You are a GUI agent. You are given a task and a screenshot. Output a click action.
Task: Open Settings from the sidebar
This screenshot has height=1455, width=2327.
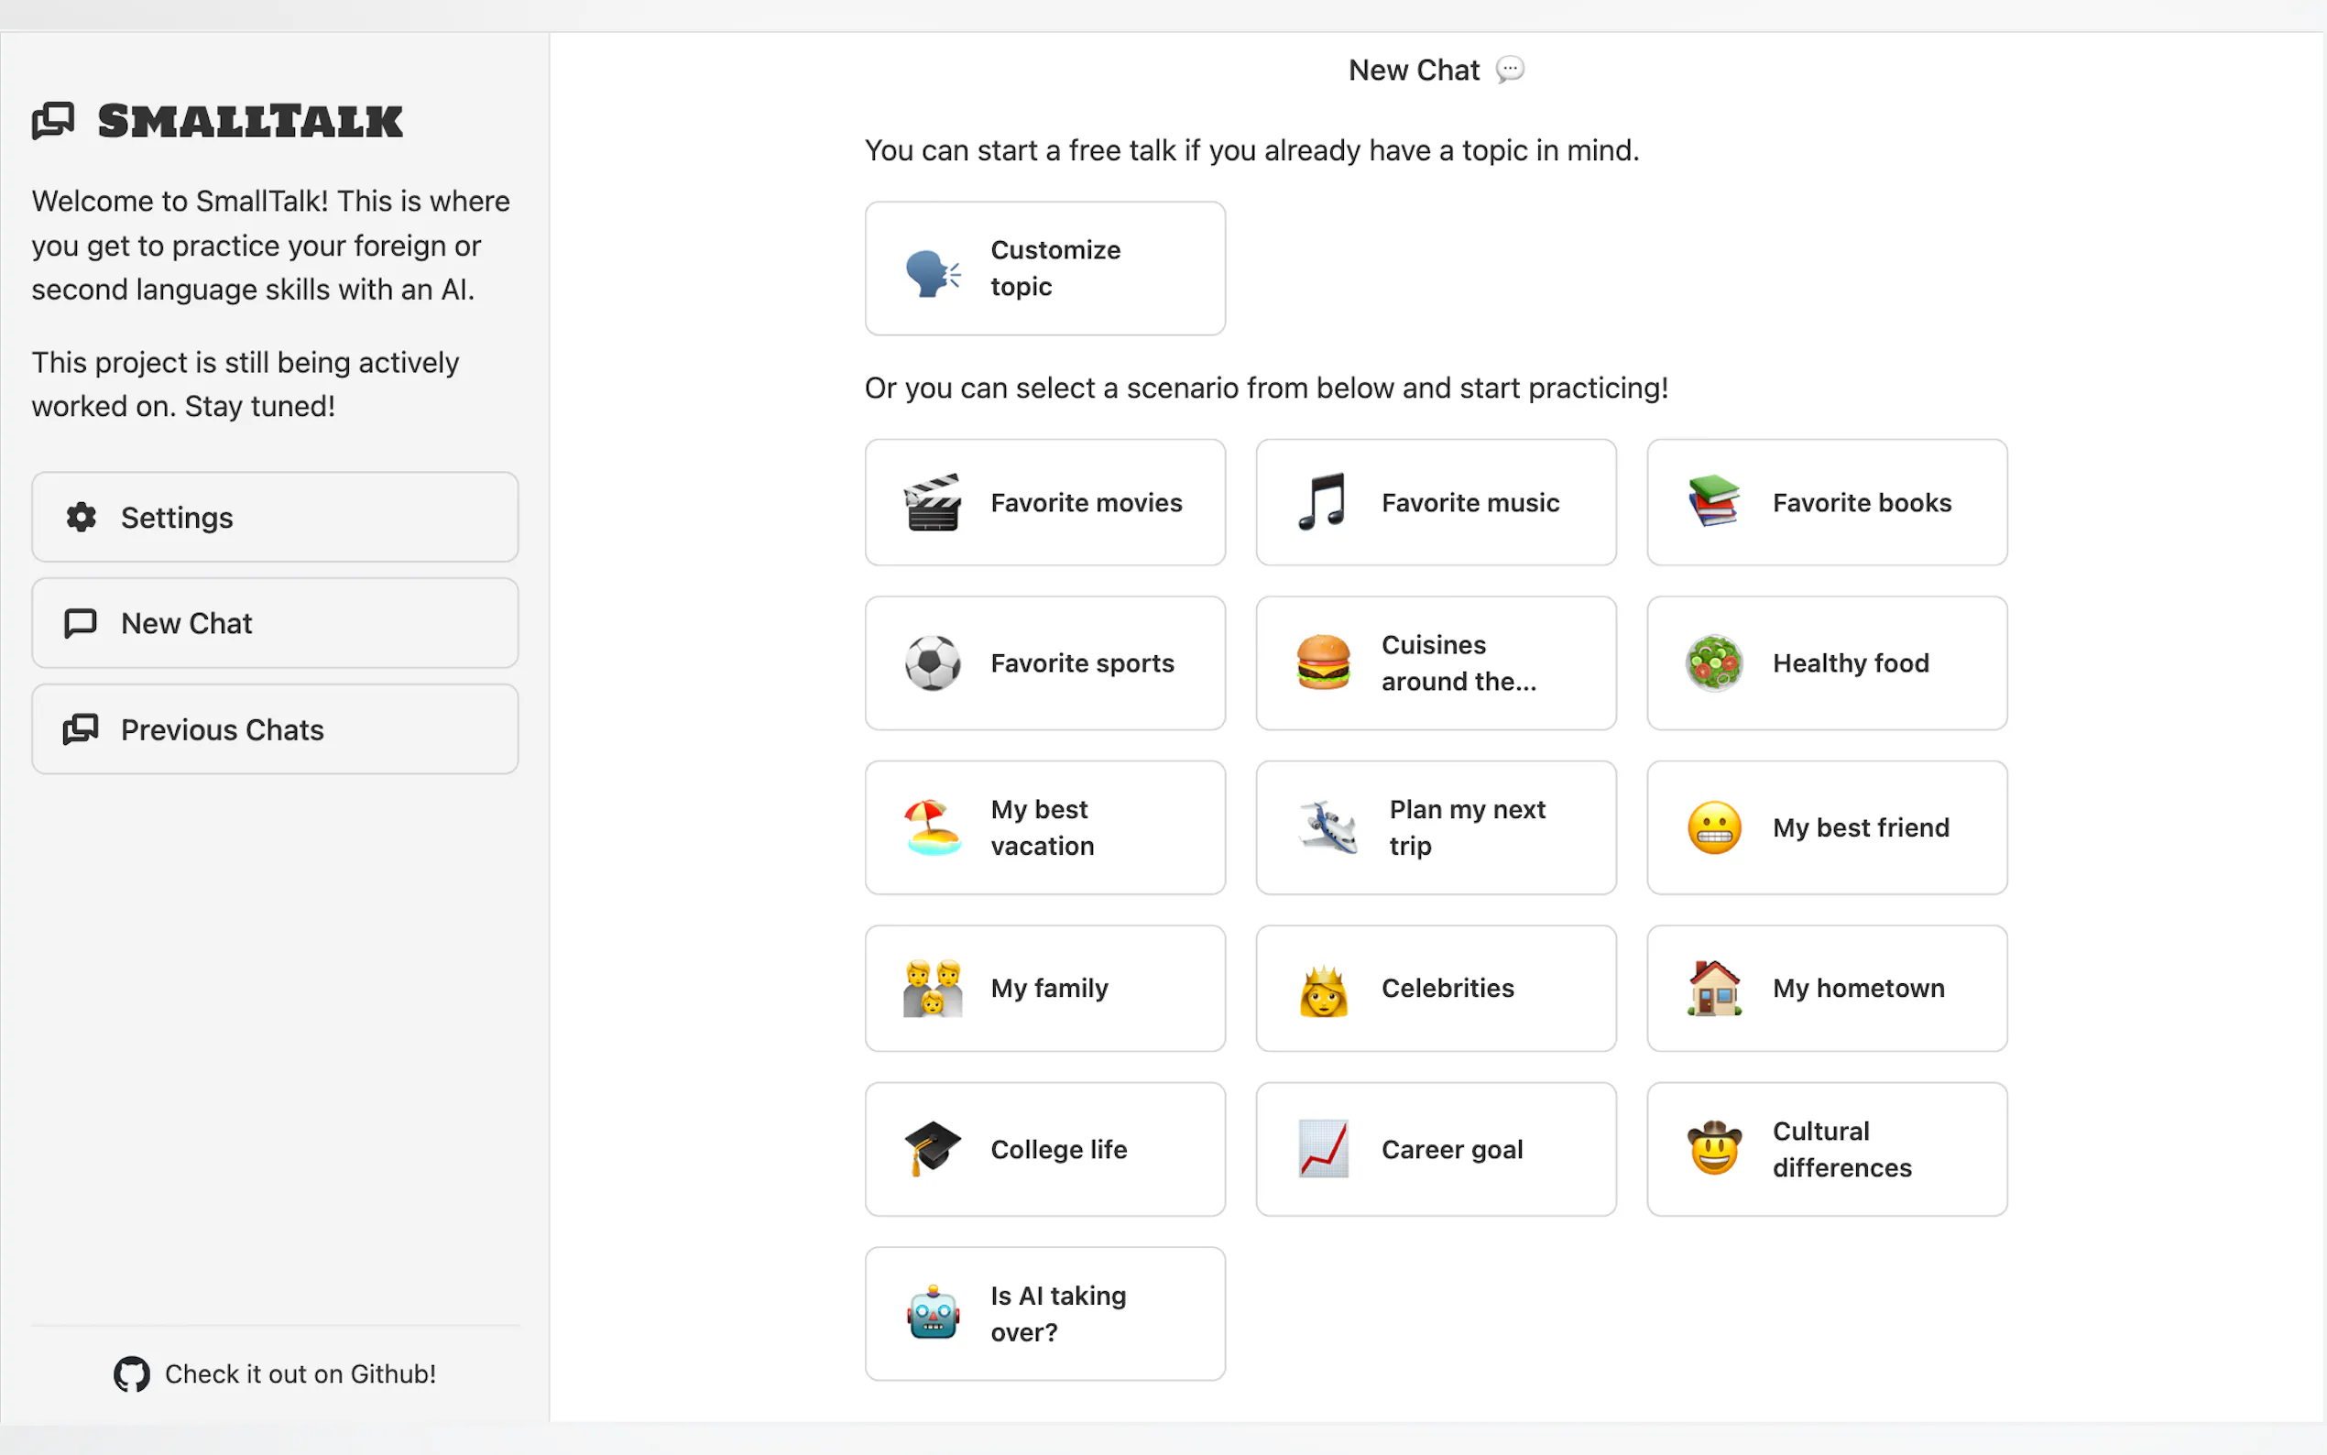click(274, 518)
